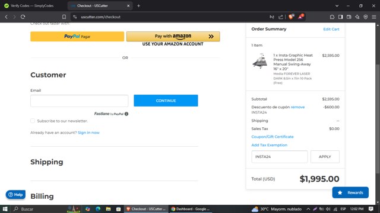Click the Total amount $1,995.00
Image resolution: width=380 pixels, height=213 pixels.
319,179
